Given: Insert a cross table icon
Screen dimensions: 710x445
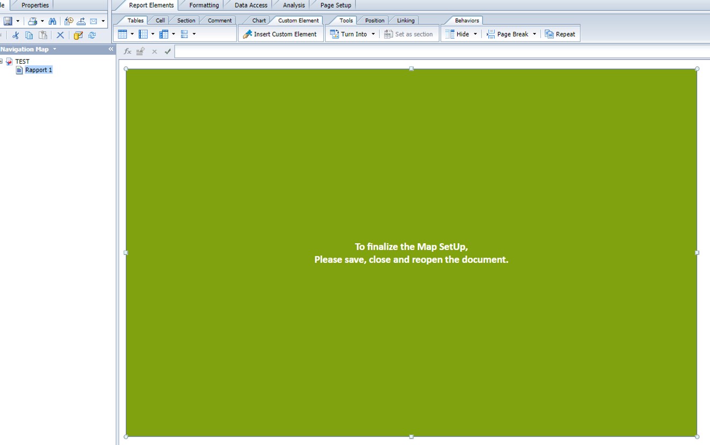Looking at the screenshot, I should 164,34.
